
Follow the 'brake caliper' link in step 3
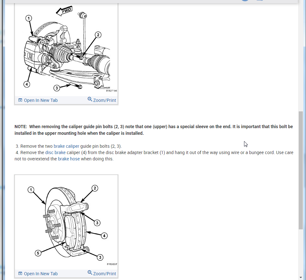point(66,146)
